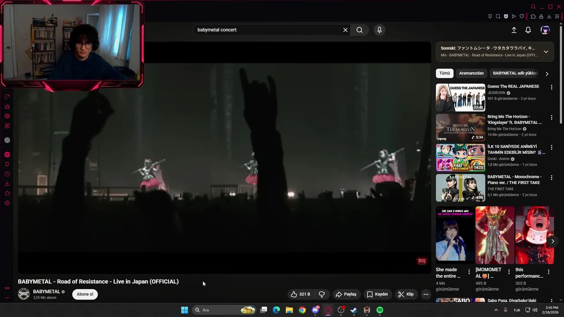Image resolution: width=564 pixels, height=317 pixels.
Task: Open sidebar downloads arrow icon
Action: [x=7, y=184]
